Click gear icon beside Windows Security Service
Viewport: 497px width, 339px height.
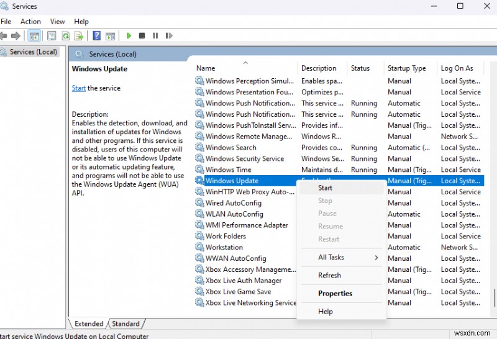tap(199, 158)
